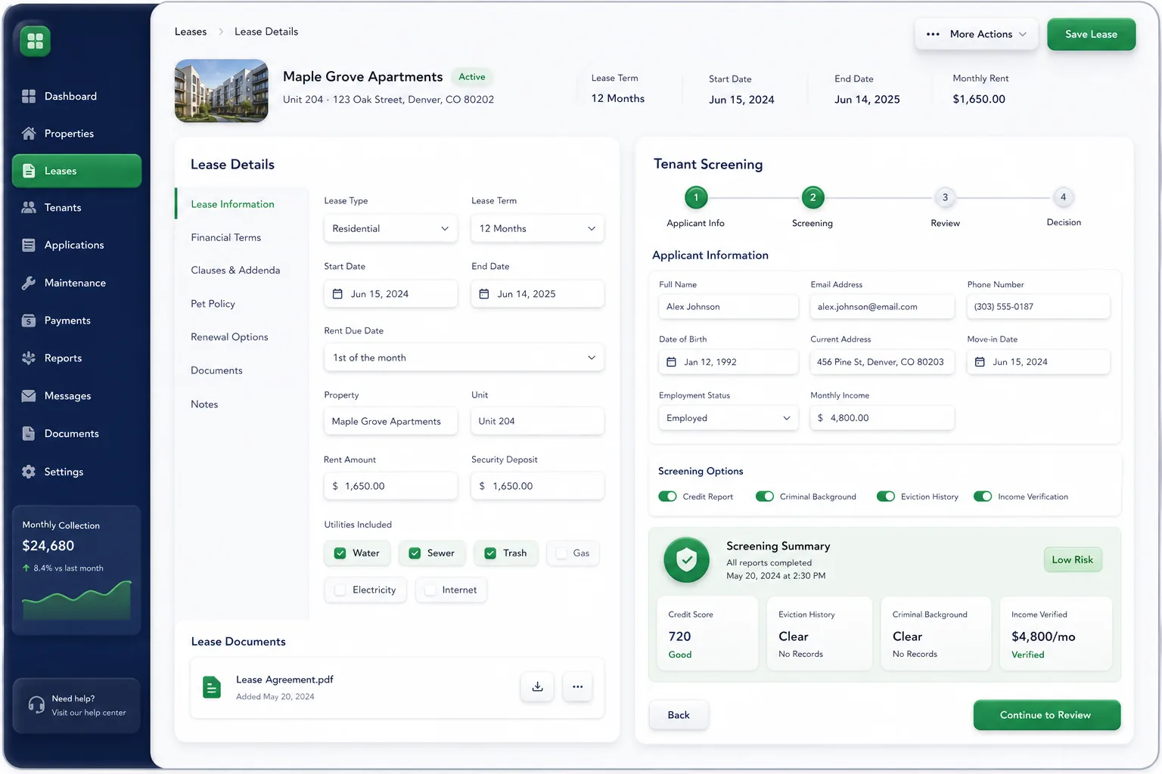Uncheck the Water utility checkbox

pyautogui.click(x=340, y=553)
